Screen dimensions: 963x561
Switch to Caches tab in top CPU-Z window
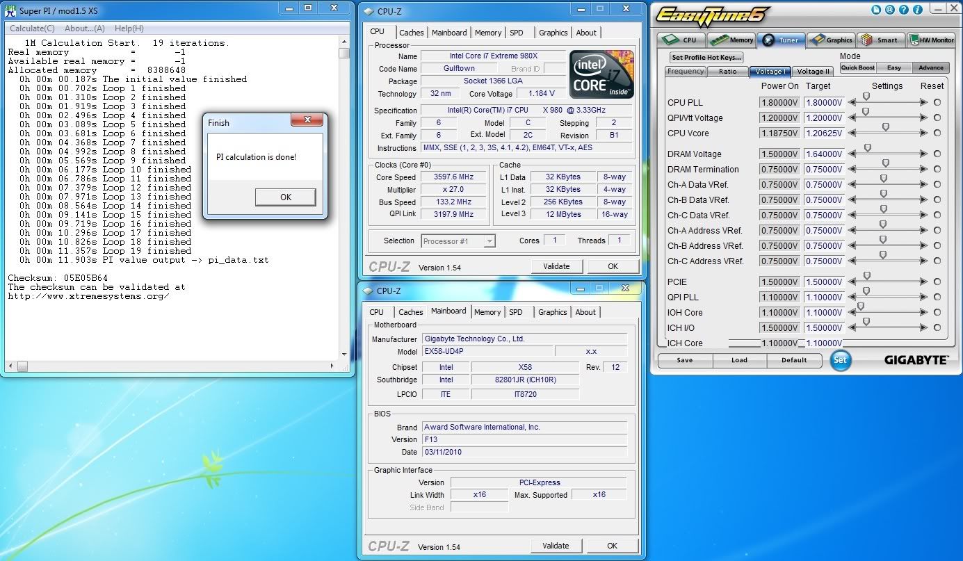tap(412, 33)
